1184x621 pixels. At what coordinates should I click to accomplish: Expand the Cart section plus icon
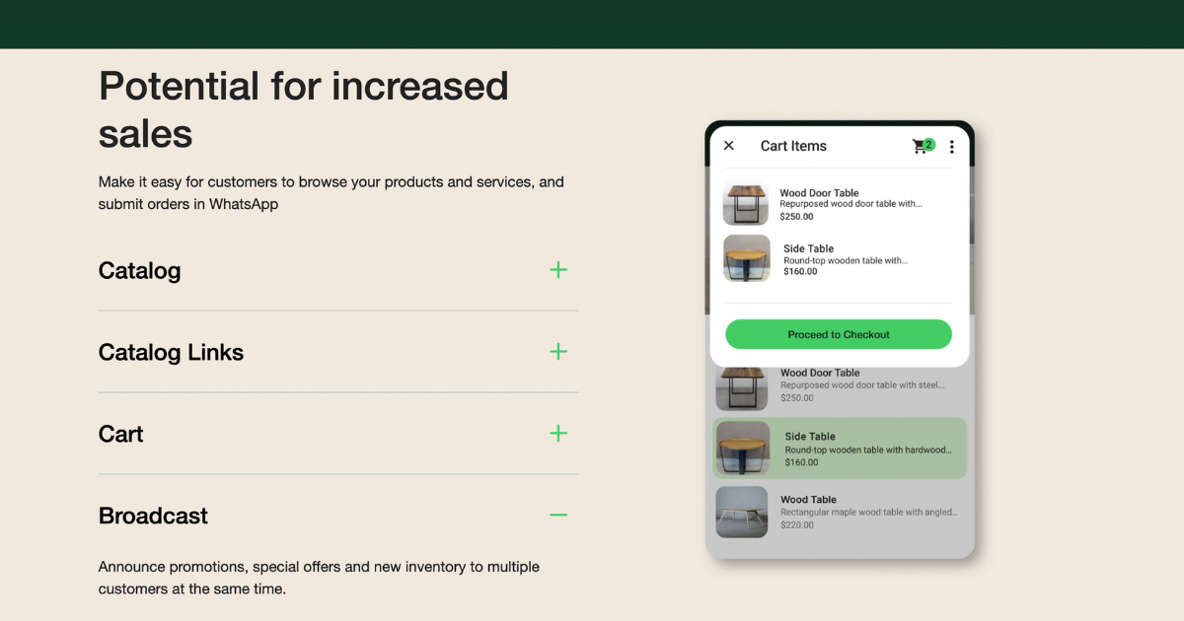pos(558,434)
